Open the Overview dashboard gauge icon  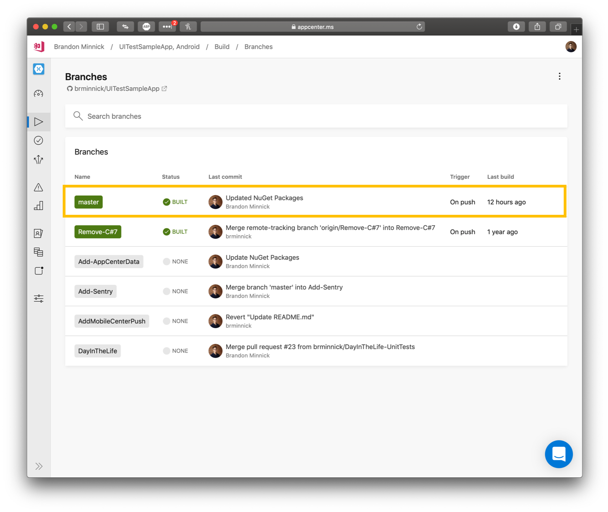(x=39, y=94)
